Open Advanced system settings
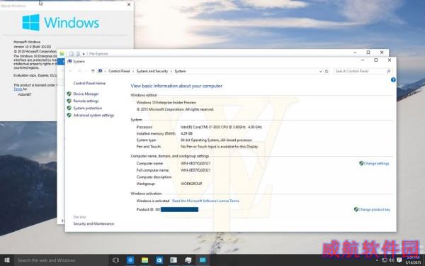The width and height of the screenshot is (425, 266). point(93,116)
